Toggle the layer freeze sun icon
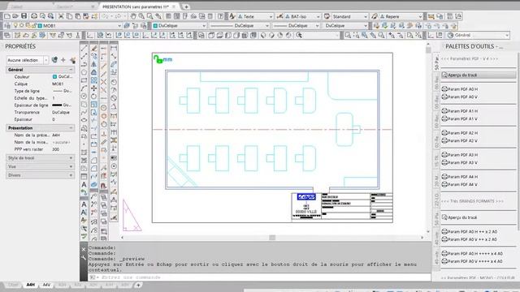The width and height of the screenshot is (520, 292). coord(22,25)
